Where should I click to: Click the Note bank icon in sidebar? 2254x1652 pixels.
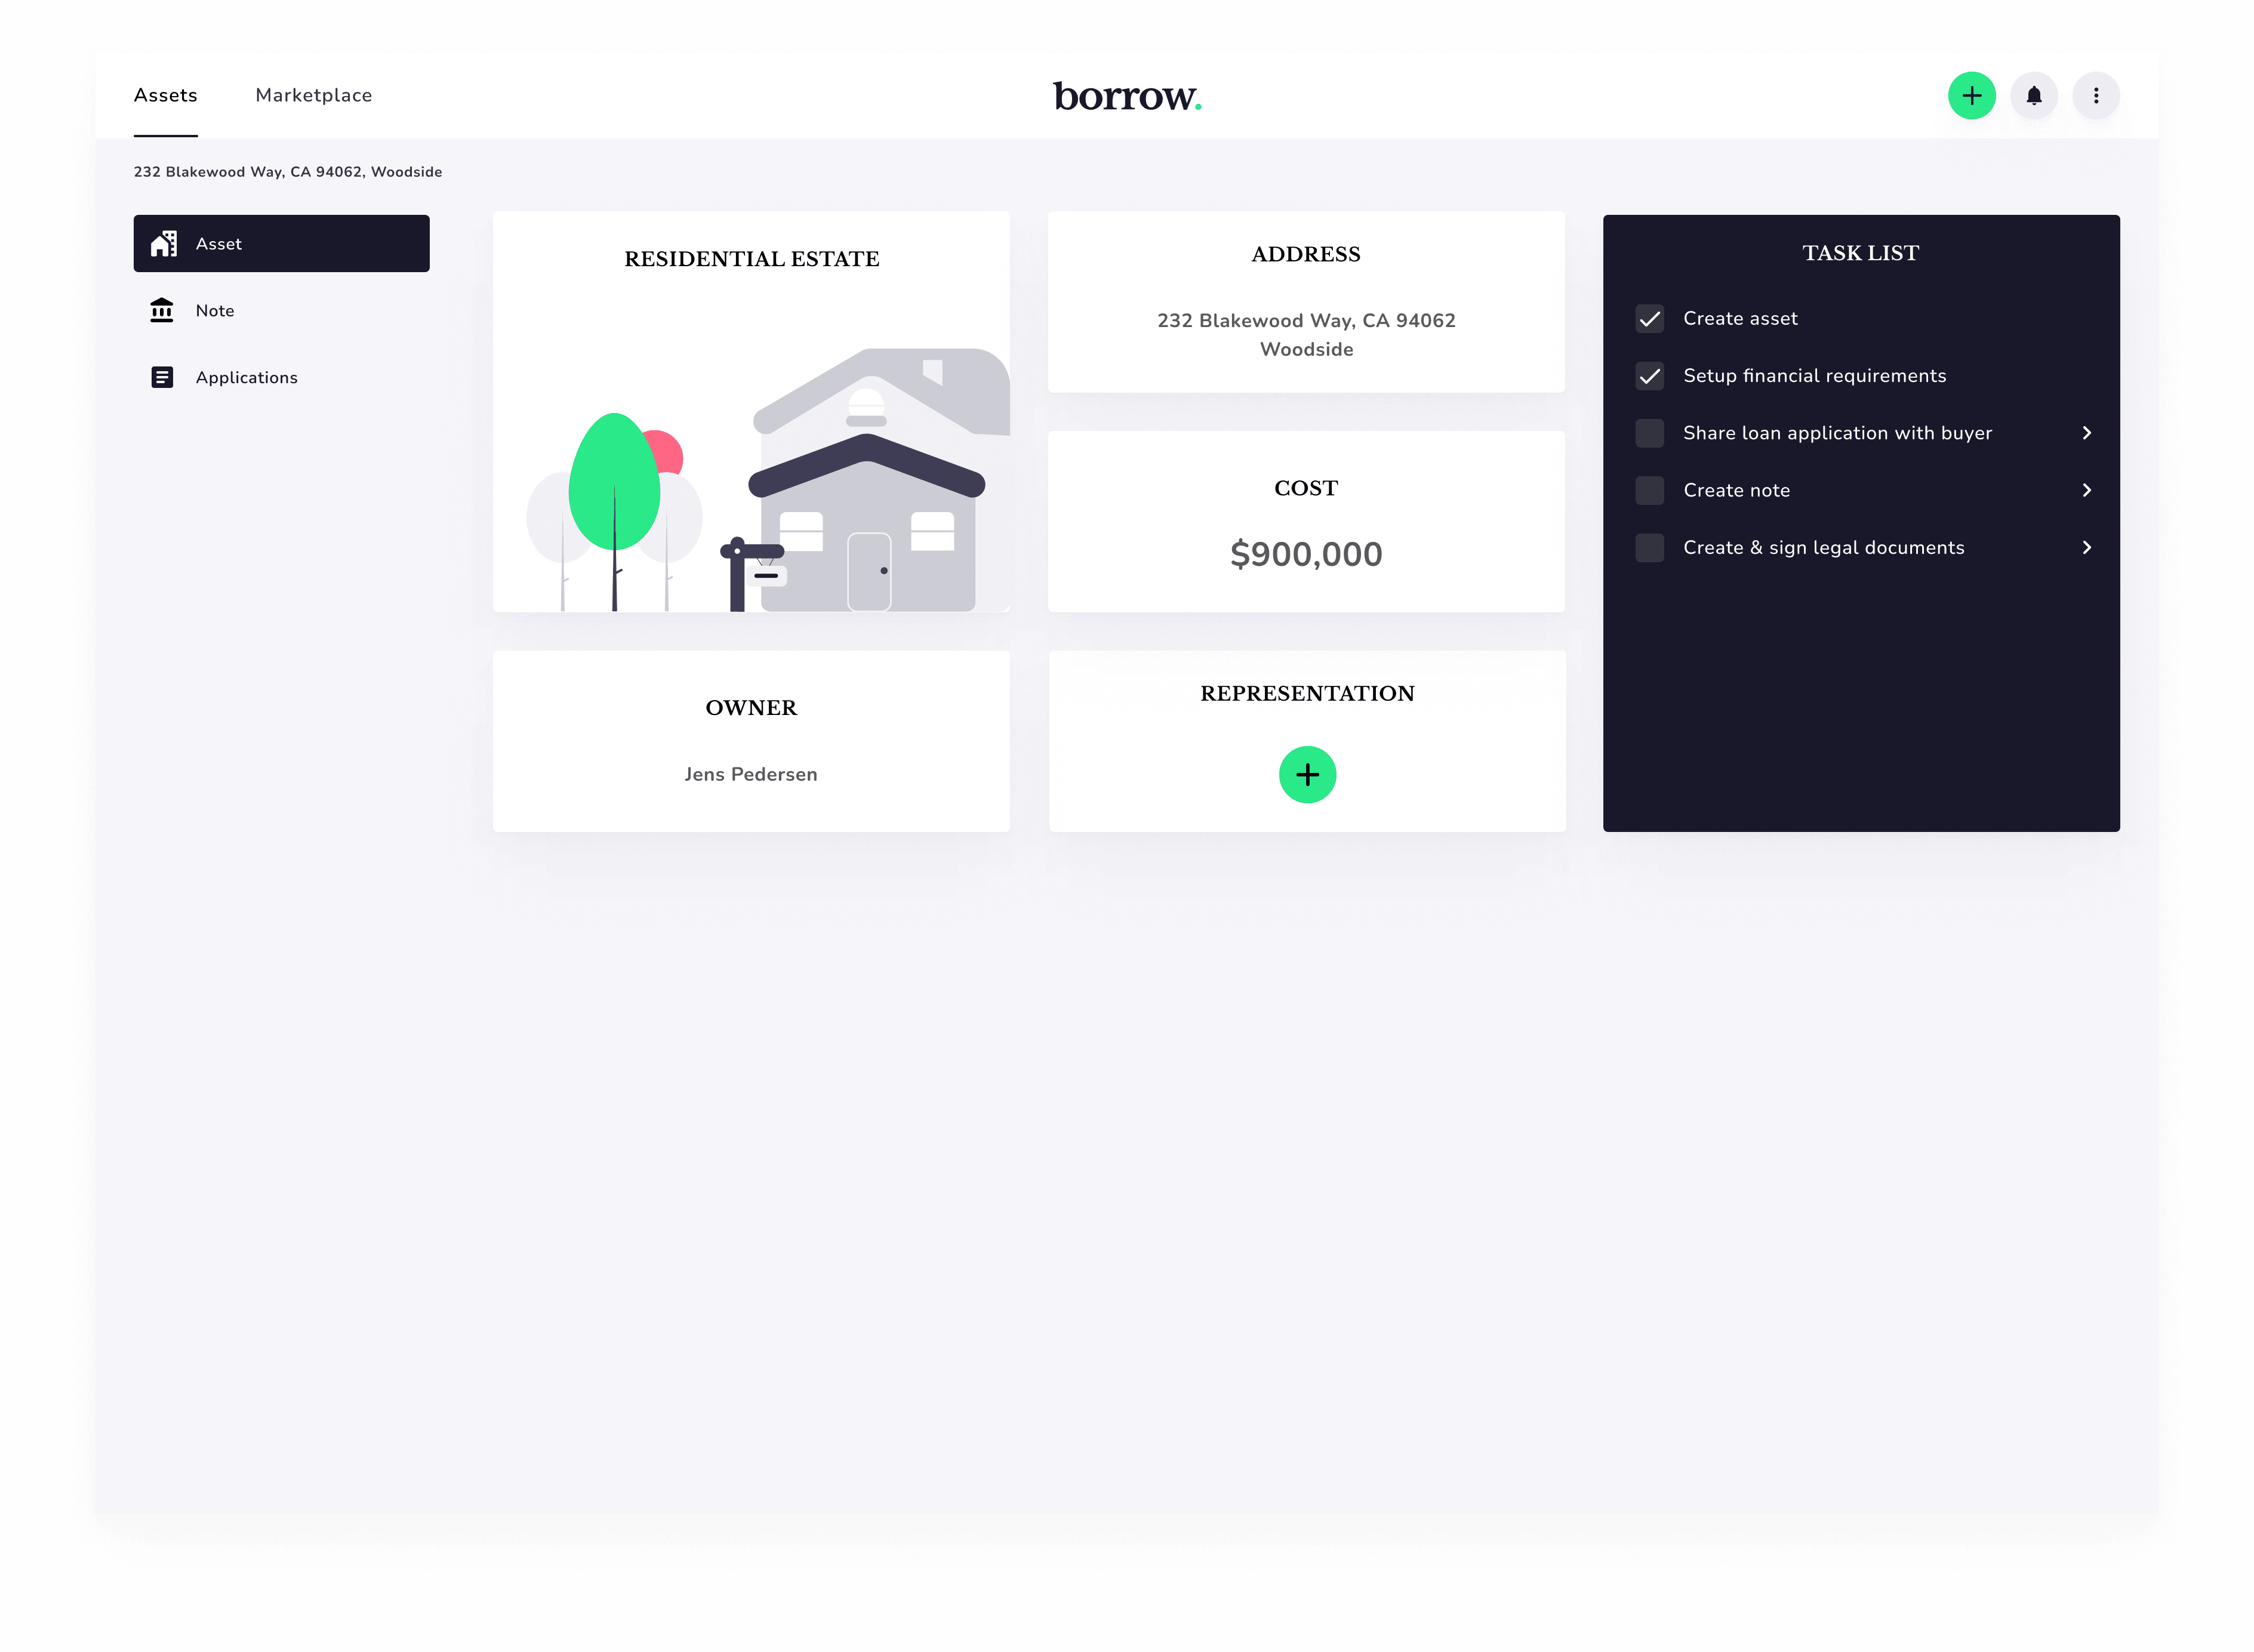point(162,311)
